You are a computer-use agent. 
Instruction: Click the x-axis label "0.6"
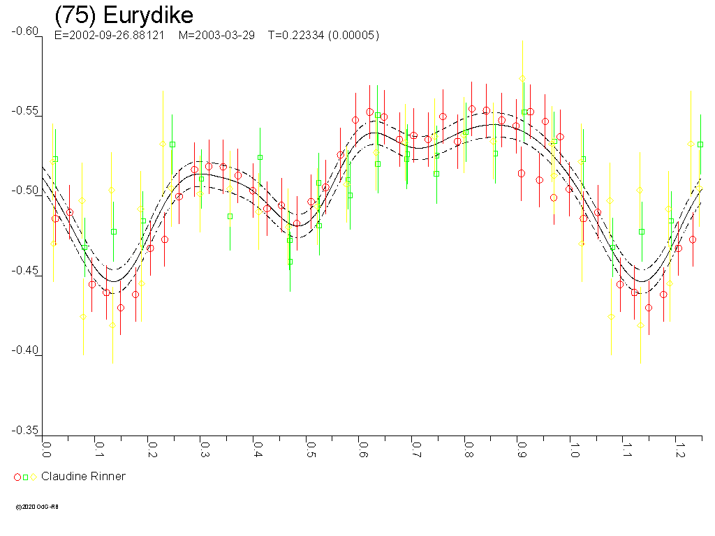tap(363, 449)
